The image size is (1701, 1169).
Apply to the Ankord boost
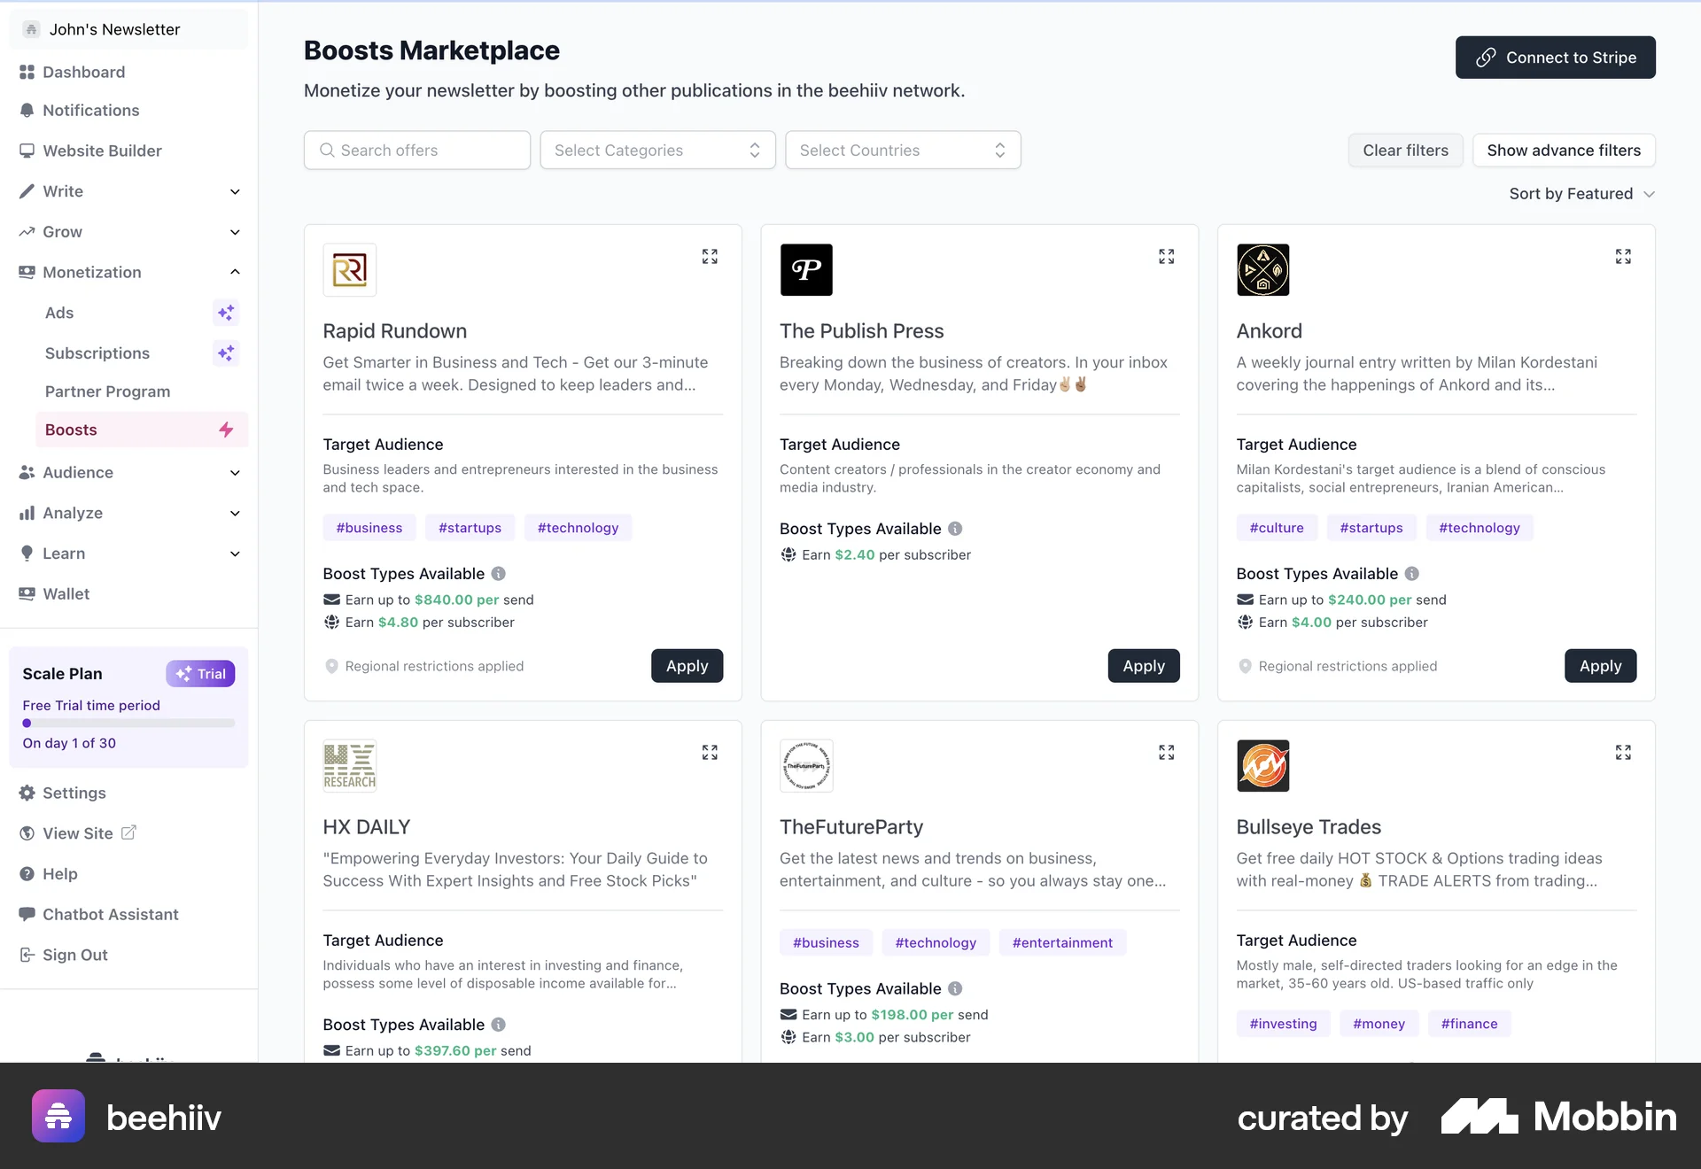pyautogui.click(x=1601, y=666)
